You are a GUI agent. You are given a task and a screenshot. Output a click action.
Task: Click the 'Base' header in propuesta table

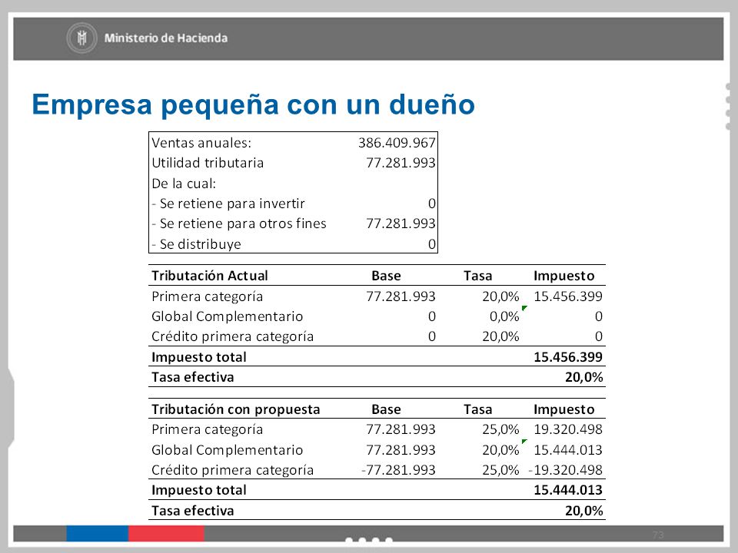coord(386,409)
